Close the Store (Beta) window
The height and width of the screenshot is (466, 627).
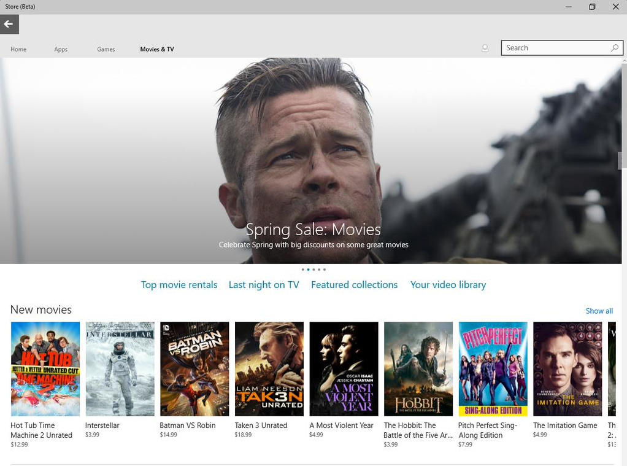[616, 7]
